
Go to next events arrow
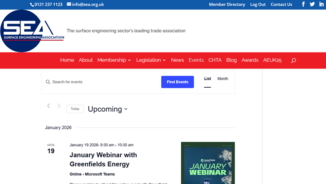coord(59,106)
